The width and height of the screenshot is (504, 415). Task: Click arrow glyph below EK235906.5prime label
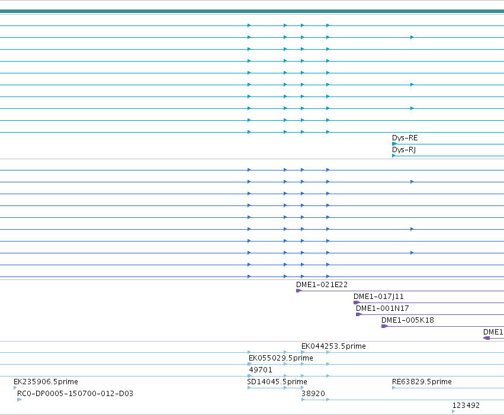(x=15, y=388)
